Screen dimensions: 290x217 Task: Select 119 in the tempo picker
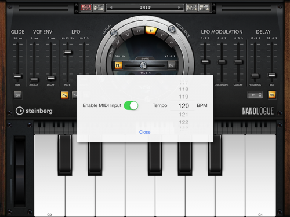[x=184, y=97]
